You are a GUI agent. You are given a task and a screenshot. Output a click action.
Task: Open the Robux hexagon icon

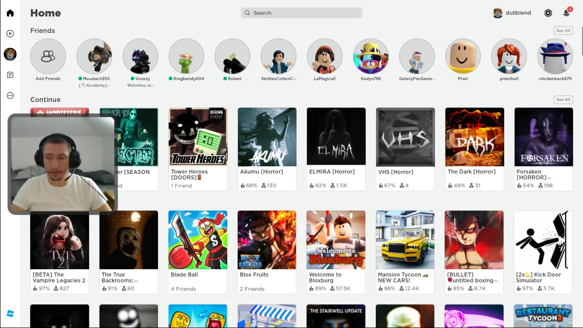pos(548,13)
